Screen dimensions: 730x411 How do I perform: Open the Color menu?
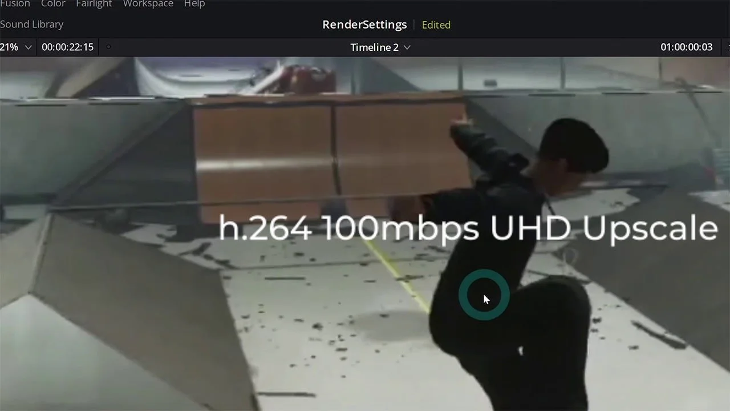(x=53, y=4)
